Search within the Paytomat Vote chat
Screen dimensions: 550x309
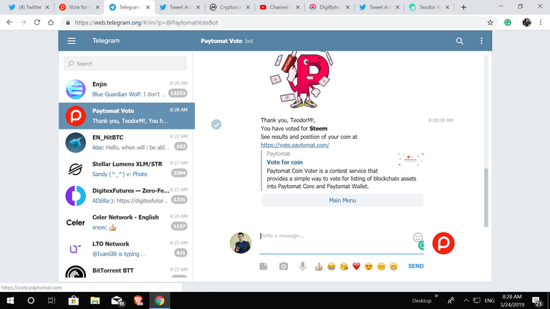pyautogui.click(x=460, y=41)
